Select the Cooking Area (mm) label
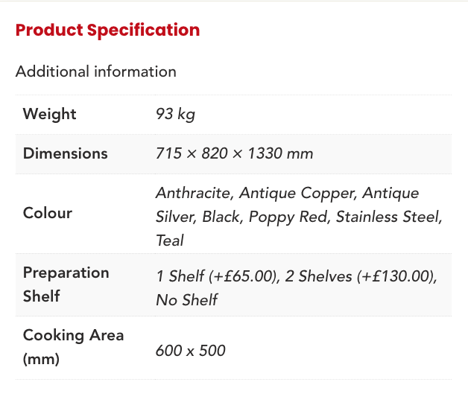 pyautogui.click(x=73, y=346)
